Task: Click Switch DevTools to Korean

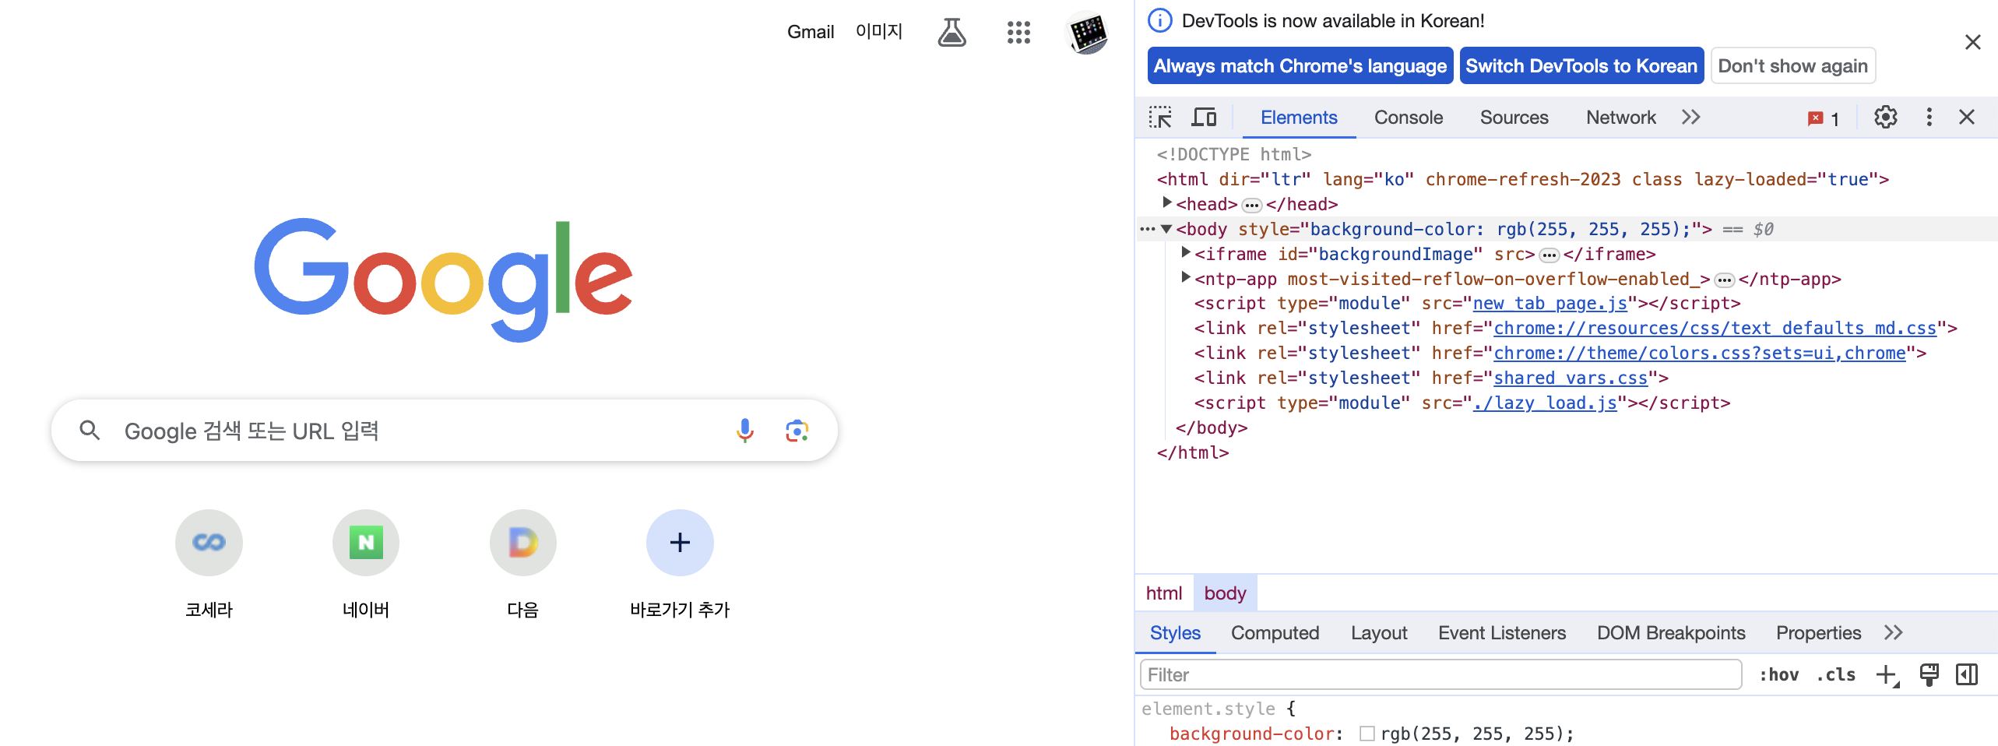Action: (1581, 65)
